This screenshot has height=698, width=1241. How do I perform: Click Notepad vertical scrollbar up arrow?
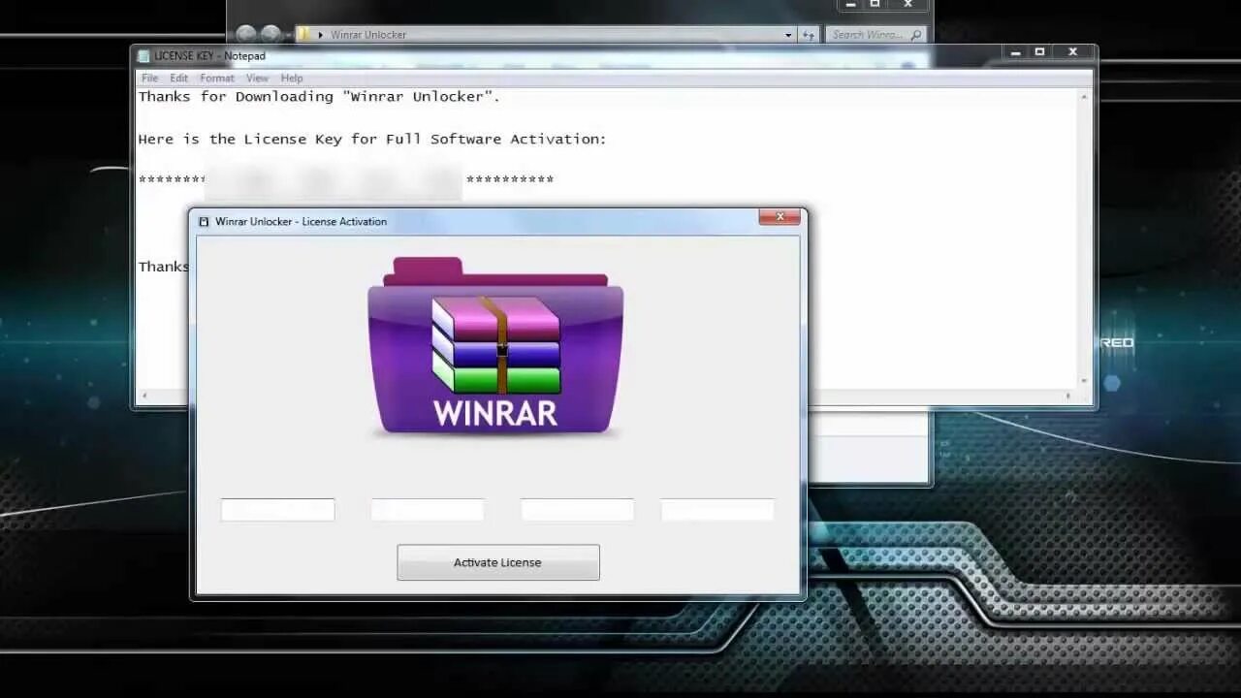pyautogui.click(x=1084, y=97)
